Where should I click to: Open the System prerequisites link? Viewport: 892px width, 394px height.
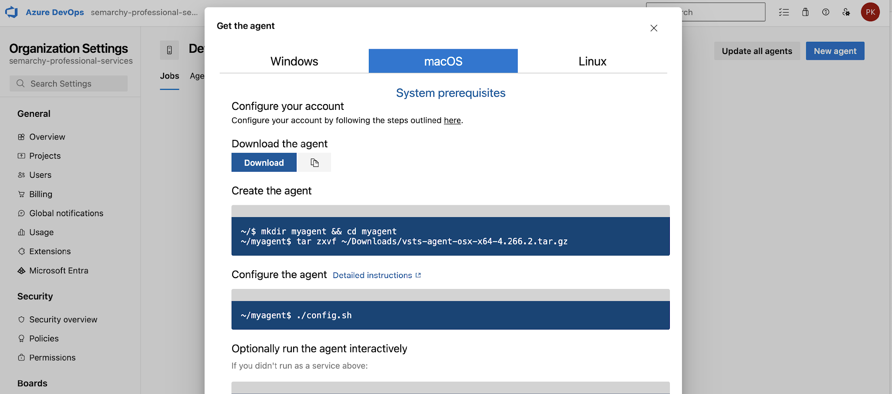click(x=451, y=93)
